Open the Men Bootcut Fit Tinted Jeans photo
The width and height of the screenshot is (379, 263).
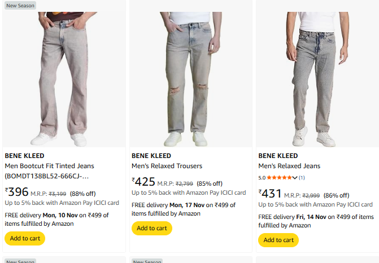coord(64,79)
